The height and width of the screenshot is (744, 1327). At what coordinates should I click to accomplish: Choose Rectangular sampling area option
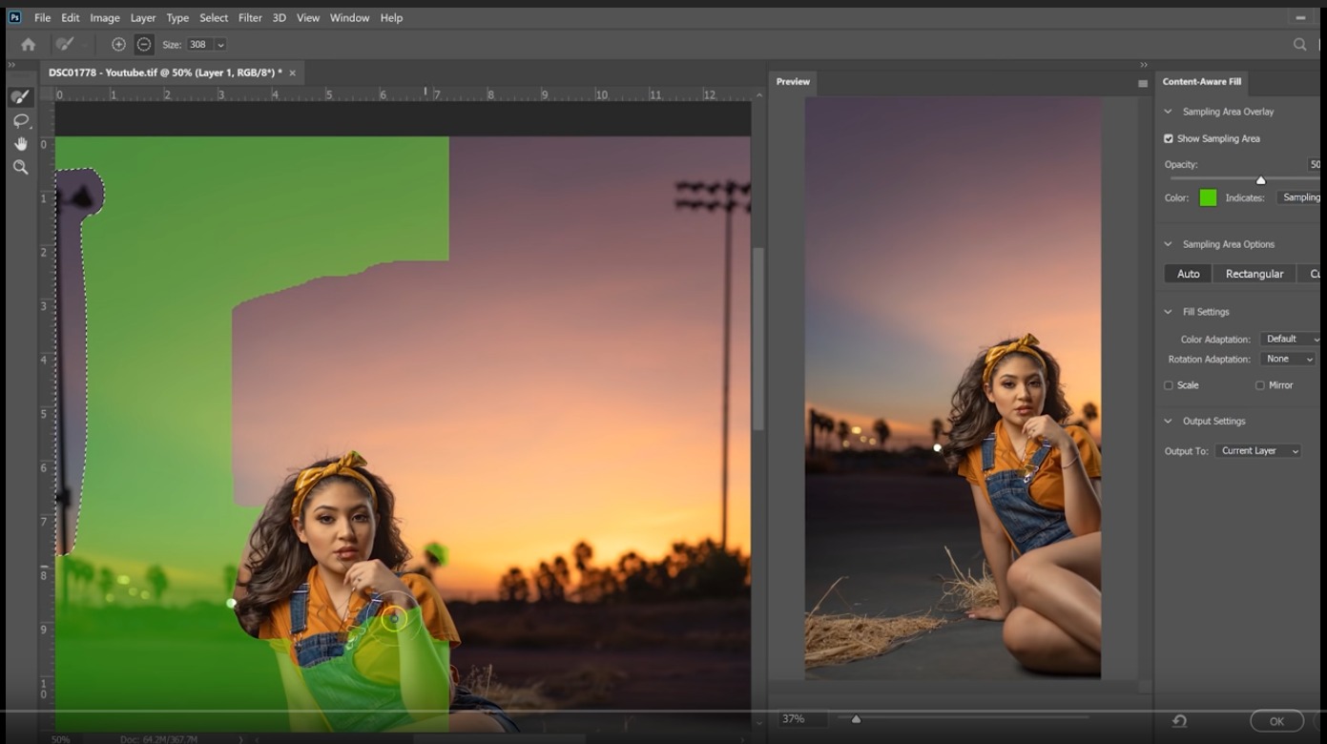click(1254, 274)
